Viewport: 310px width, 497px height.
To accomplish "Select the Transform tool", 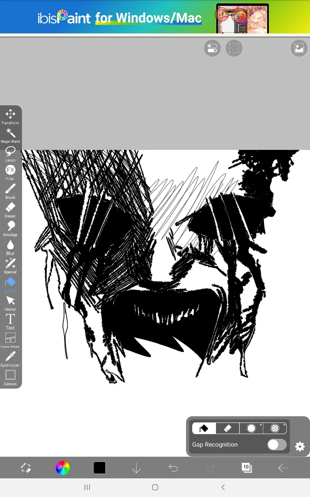I will coord(10,117).
